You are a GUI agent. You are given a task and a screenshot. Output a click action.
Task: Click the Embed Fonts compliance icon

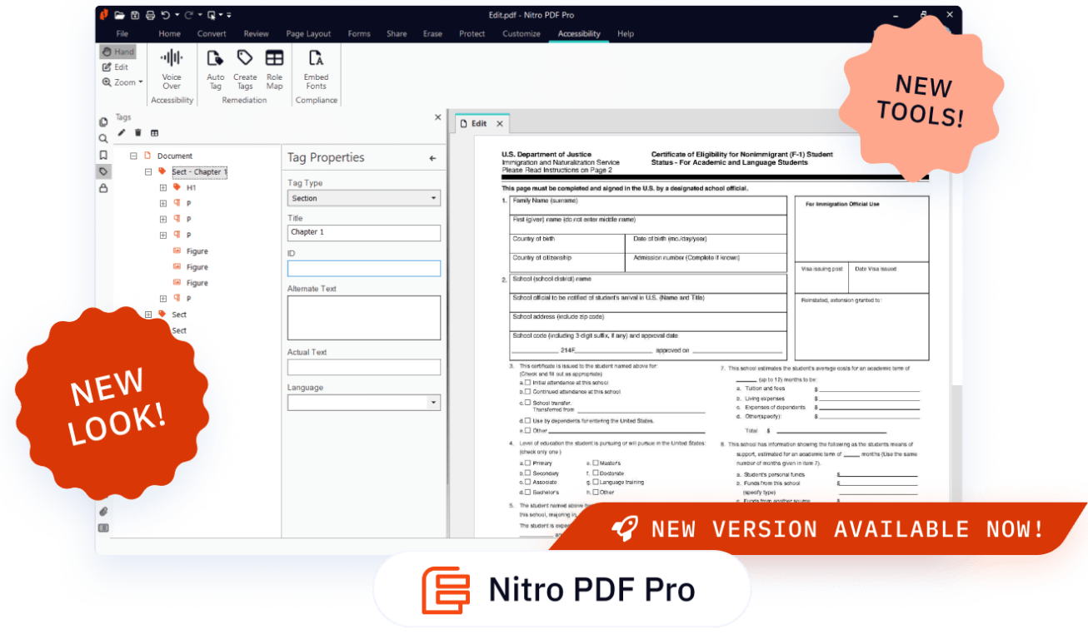point(316,57)
